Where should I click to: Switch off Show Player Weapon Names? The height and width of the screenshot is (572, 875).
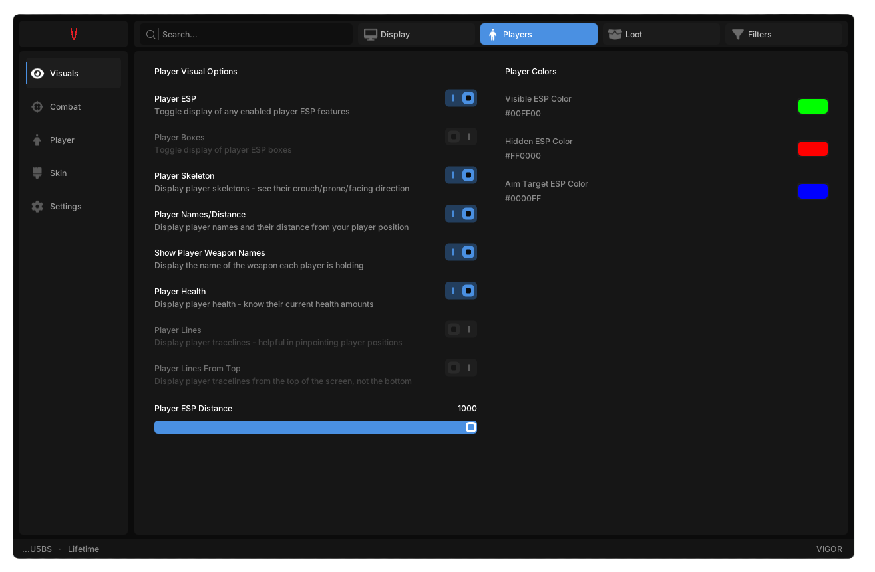click(461, 252)
